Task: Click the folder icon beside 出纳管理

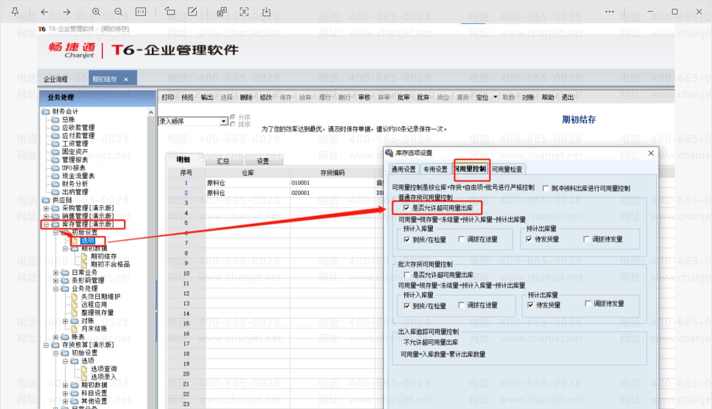Action: (x=55, y=192)
